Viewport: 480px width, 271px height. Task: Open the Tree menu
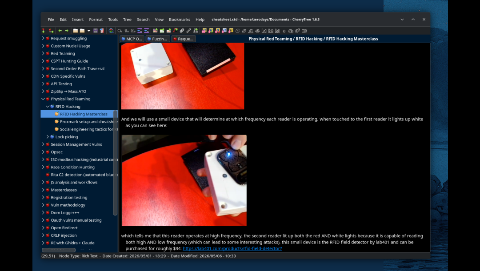(x=127, y=19)
